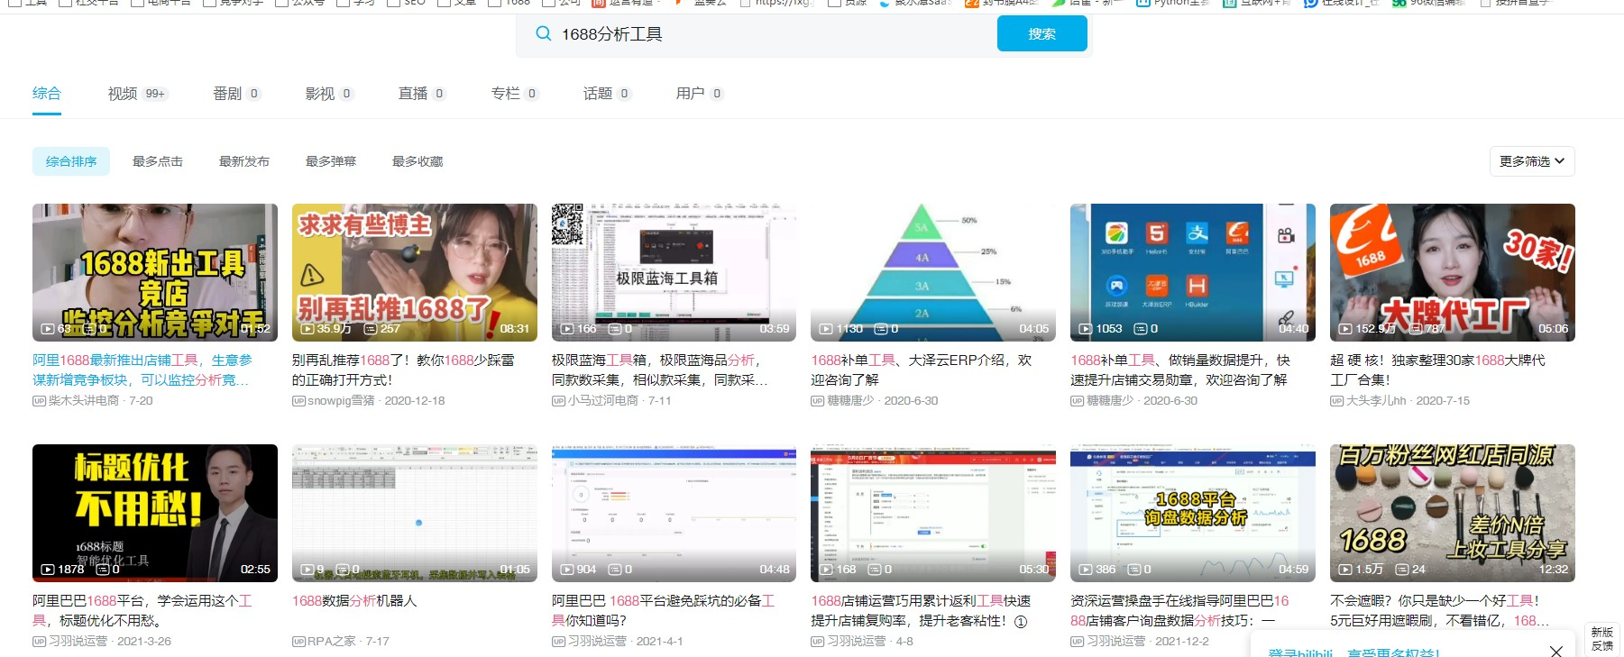The width and height of the screenshot is (1624, 657).
Task: Open title 别再乱推荐1688了
Action: tap(403, 370)
